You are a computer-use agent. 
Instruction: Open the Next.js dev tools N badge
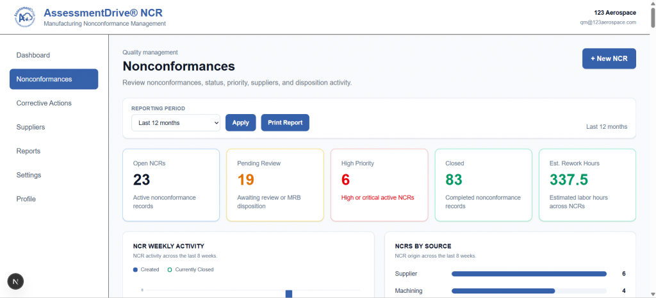[x=15, y=282]
